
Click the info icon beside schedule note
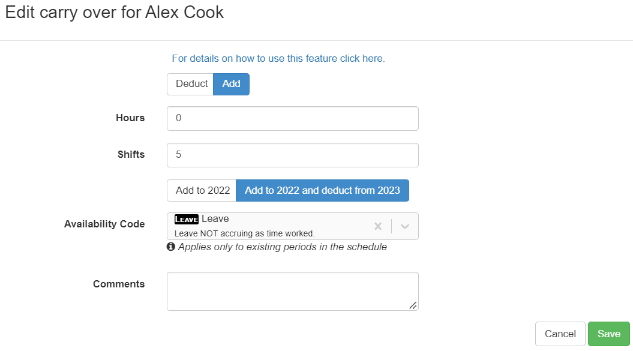coord(171,247)
